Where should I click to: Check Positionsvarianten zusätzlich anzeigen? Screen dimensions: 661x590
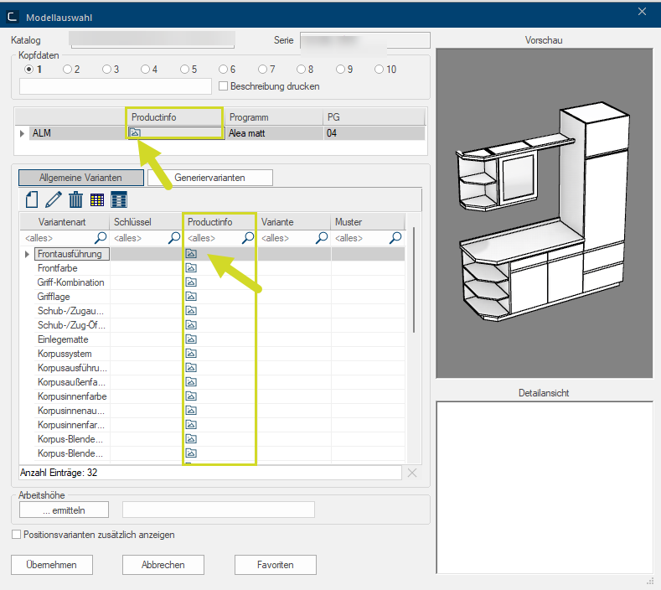pyautogui.click(x=17, y=535)
